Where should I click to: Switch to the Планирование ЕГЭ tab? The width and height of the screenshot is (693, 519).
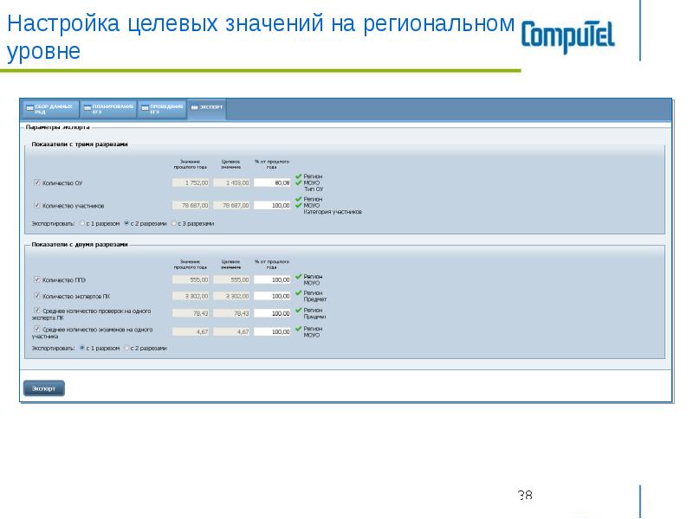108,108
